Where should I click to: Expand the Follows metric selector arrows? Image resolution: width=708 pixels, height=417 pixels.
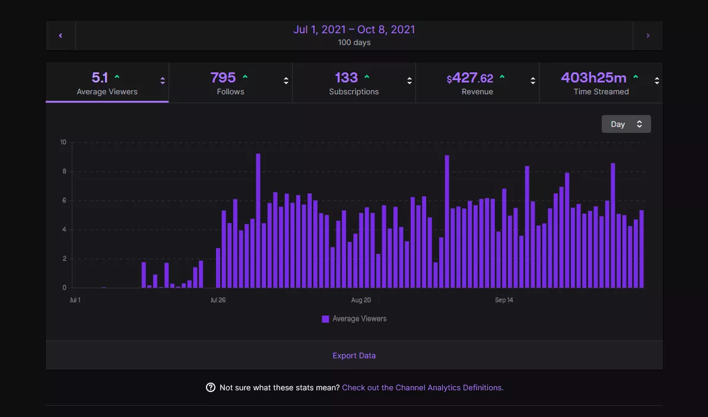coord(286,81)
